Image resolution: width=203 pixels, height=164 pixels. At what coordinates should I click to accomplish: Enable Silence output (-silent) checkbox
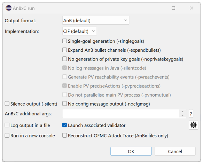tap(7, 104)
